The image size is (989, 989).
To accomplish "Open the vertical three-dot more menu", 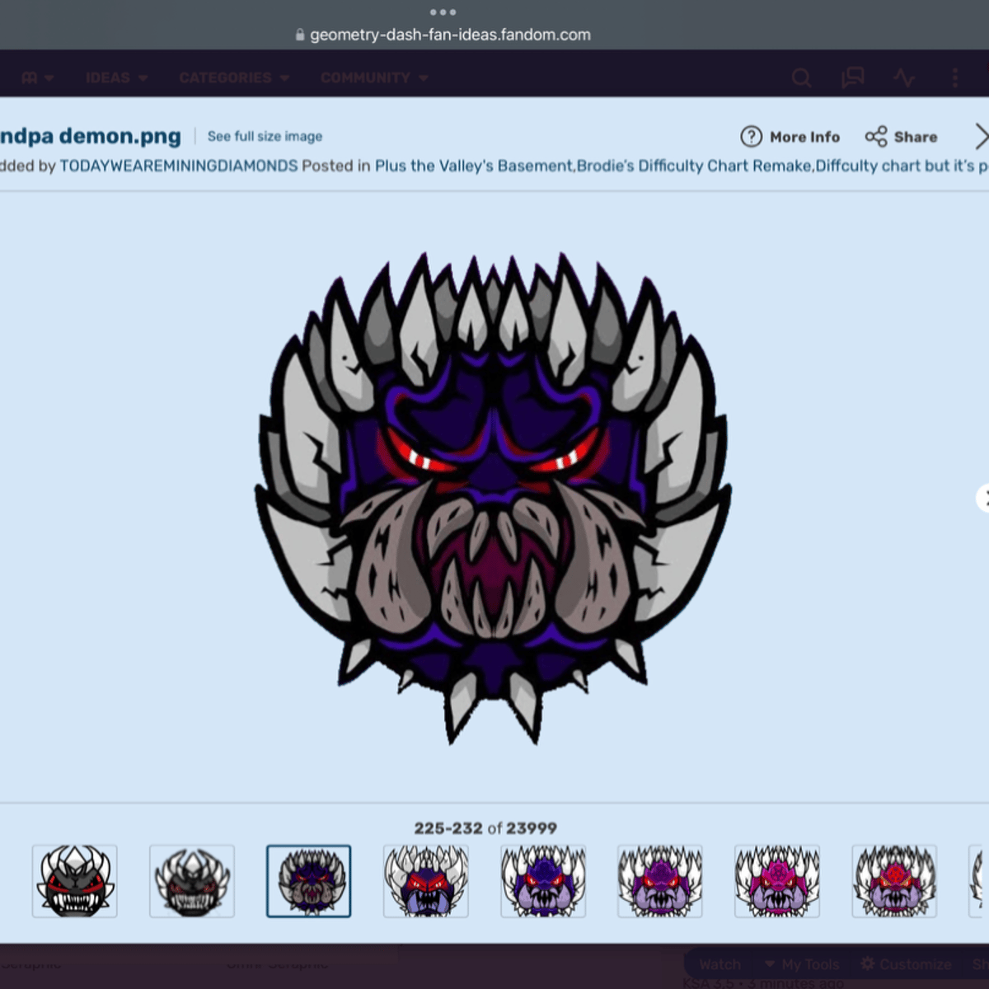I will tap(955, 78).
